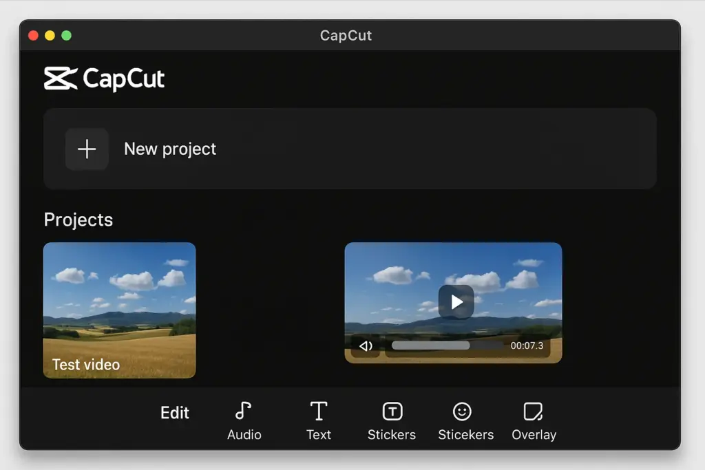
Task: Click the plus icon for New project
Action: [87, 149]
